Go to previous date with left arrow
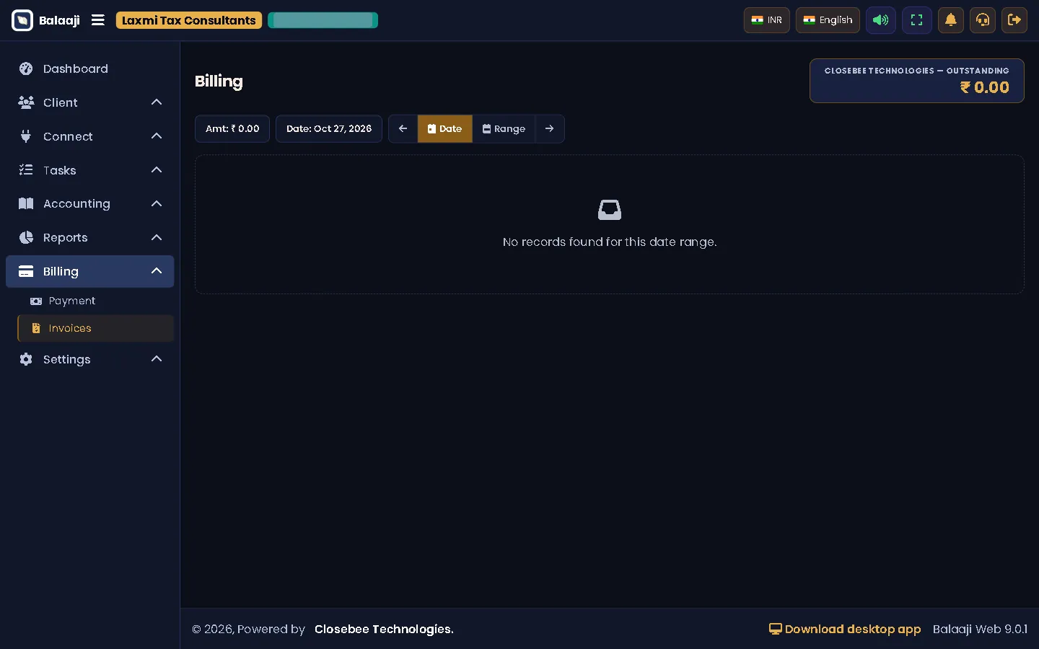The height and width of the screenshot is (649, 1039). 403,129
